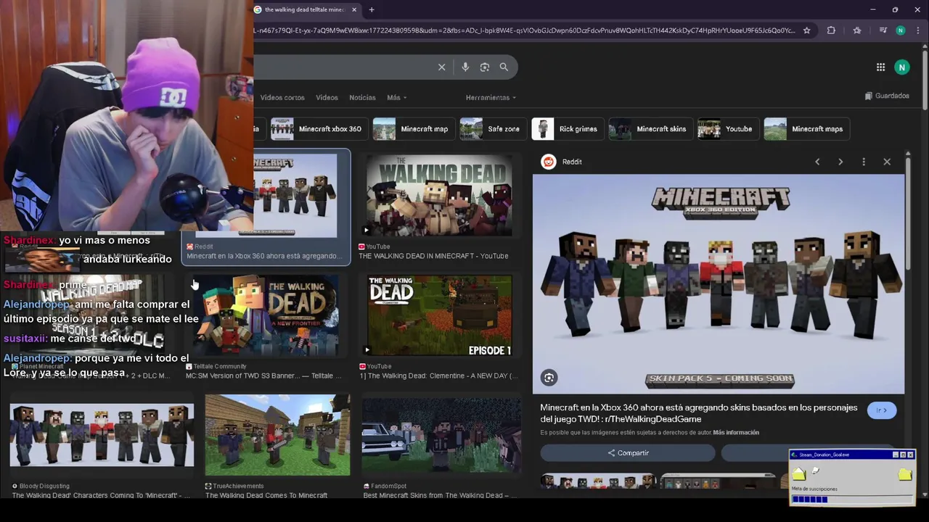
Task: Expand the Más dropdown
Action: (397, 97)
